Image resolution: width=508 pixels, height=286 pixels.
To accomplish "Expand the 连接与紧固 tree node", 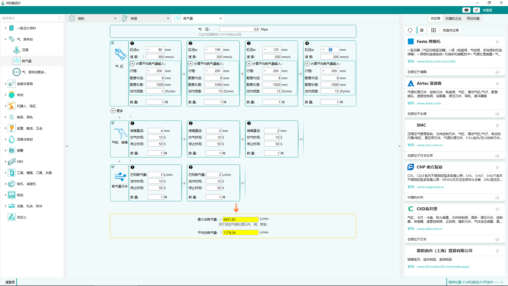I will coord(5,84).
